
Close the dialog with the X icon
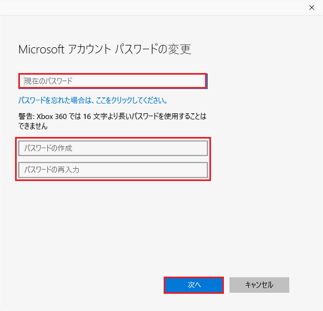point(312,8)
